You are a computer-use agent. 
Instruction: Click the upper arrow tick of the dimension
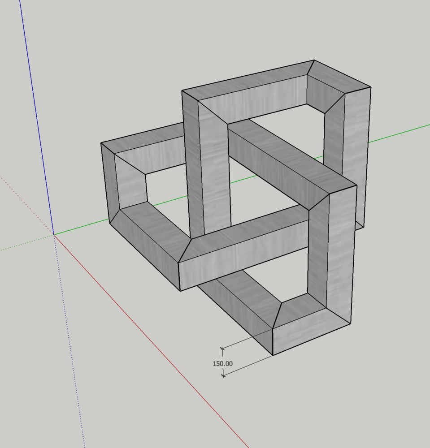[x=222, y=348]
